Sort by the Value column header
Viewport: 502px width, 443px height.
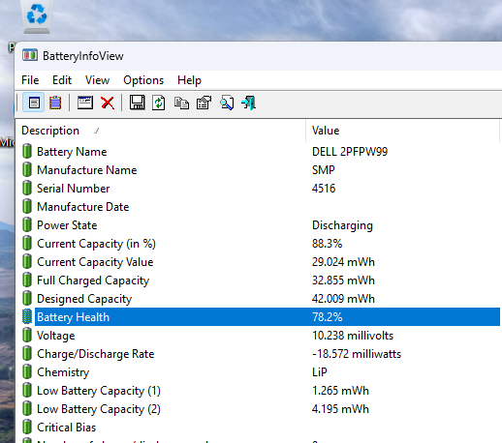tap(402, 131)
